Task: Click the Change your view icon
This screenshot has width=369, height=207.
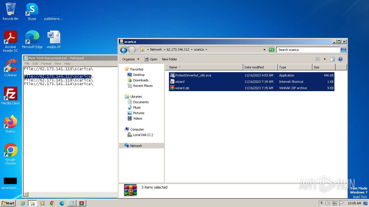Action: point(317,59)
